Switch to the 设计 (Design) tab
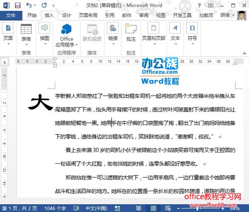249x212 pixels. click(66, 15)
